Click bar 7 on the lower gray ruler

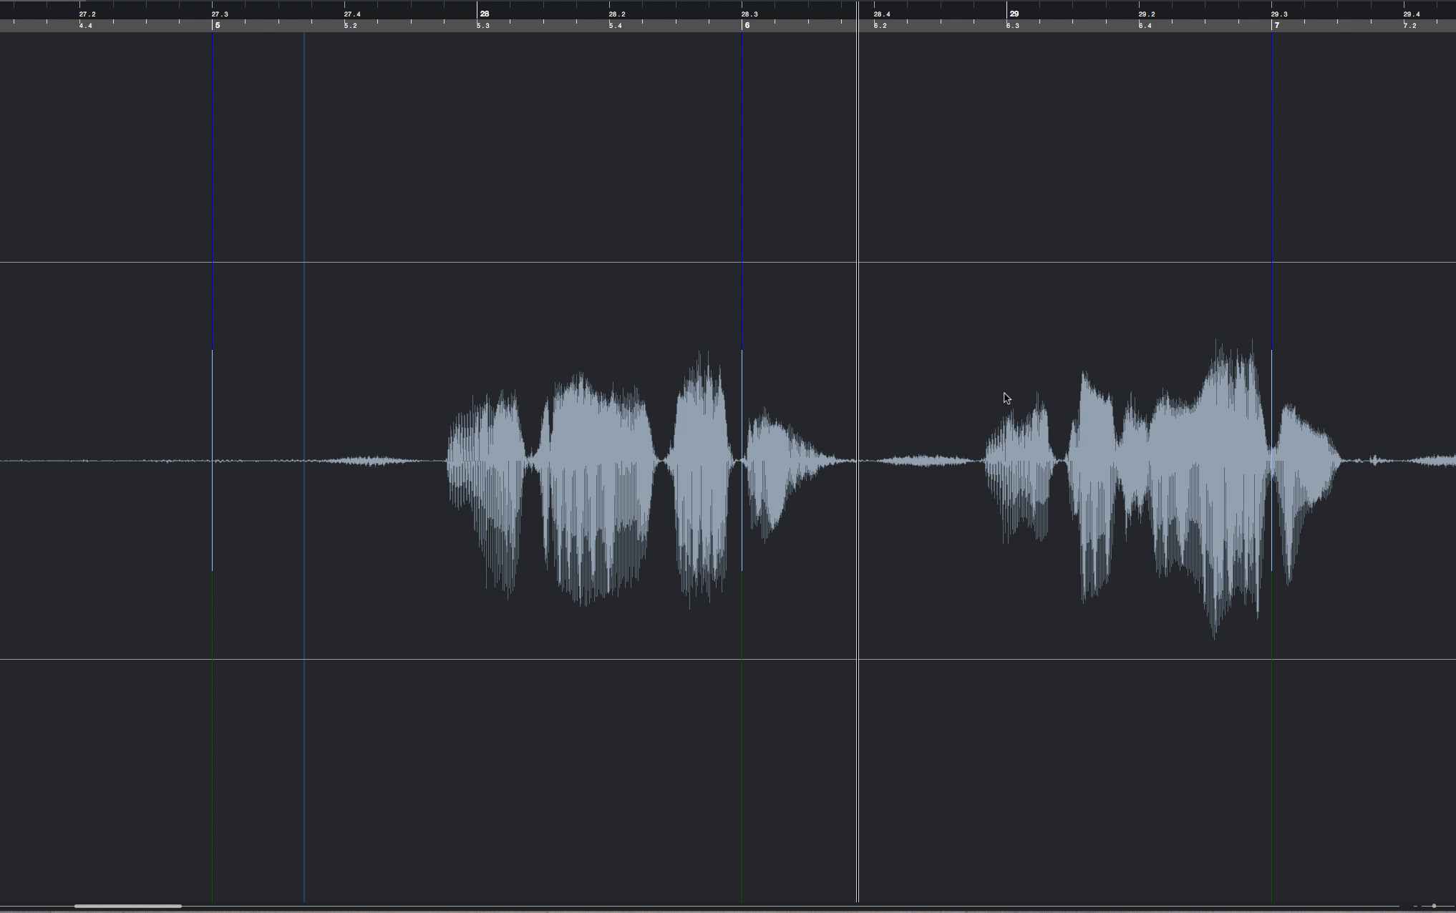point(1276,26)
